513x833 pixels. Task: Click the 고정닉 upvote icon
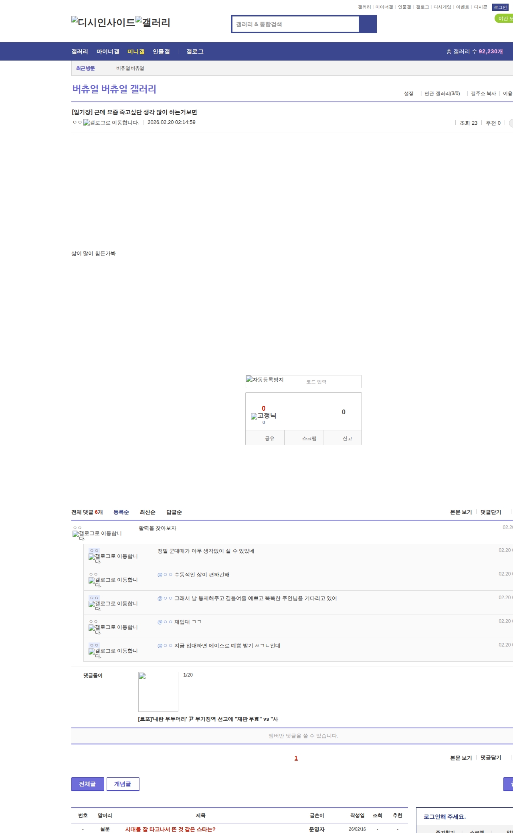tap(263, 416)
